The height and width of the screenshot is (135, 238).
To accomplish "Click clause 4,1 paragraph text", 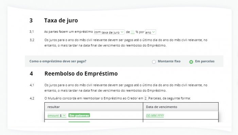I will pyautogui.click(x=126, y=88).
